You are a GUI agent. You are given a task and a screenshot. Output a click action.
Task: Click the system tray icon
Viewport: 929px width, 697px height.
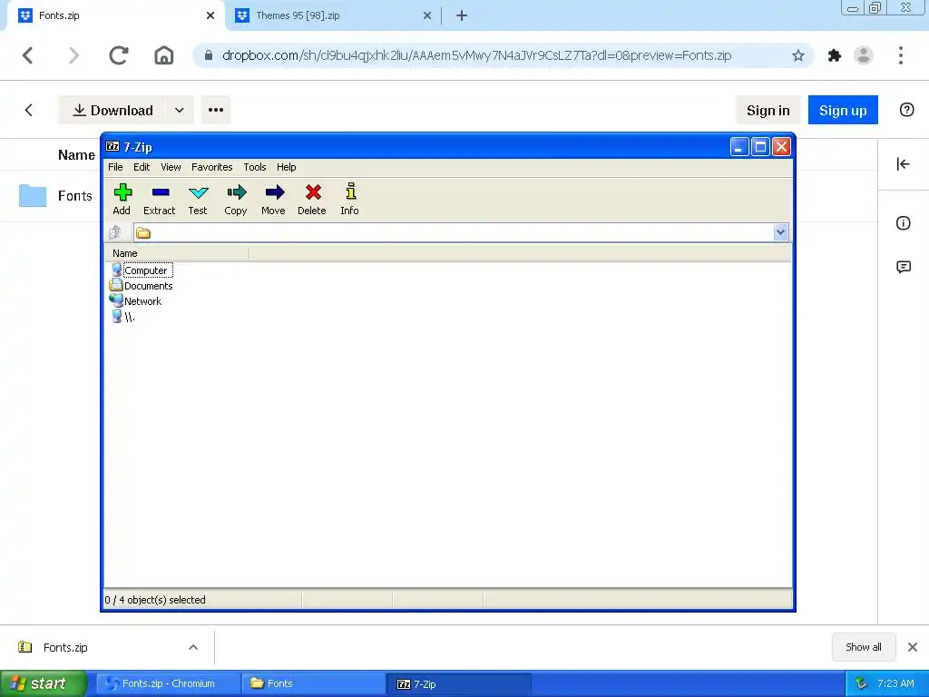coord(862,683)
